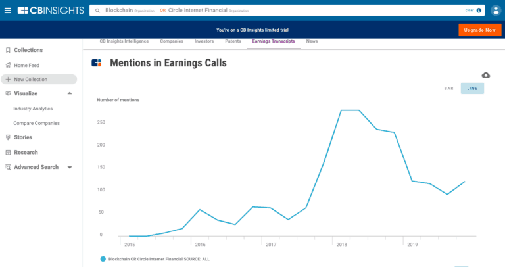Switch chart to BAR view
The height and width of the screenshot is (267, 505).
[x=449, y=88]
